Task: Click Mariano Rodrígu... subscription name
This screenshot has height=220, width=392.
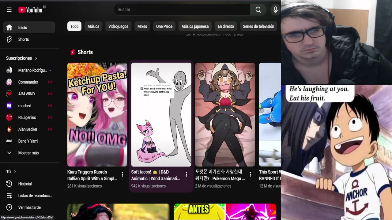Action: tap(33, 70)
